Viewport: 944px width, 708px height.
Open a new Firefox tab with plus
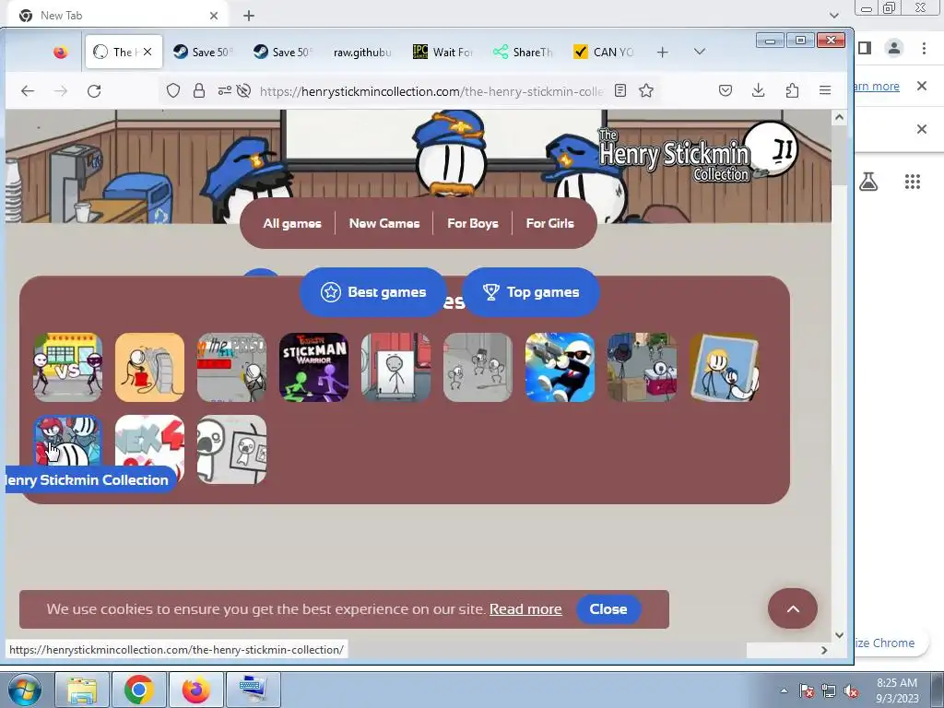click(x=662, y=53)
